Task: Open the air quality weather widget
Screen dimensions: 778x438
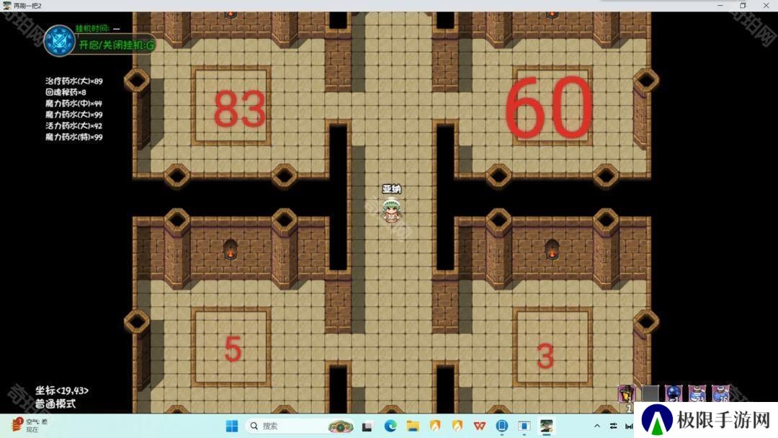Action: [x=30, y=425]
